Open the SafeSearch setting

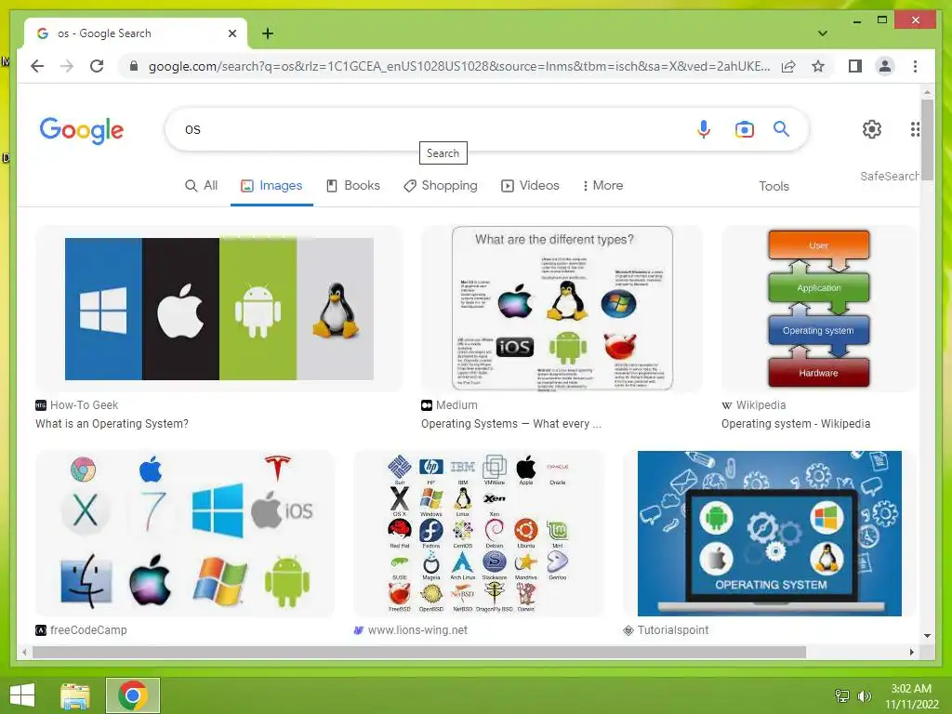(x=890, y=176)
